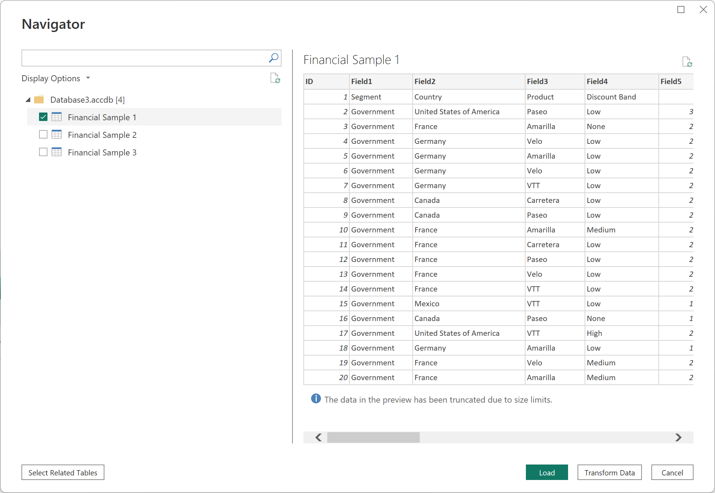The width and height of the screenshot is (715, 493).
Task: Click the horizontal scrollbar thumb
Action: [x=373, y=437]
